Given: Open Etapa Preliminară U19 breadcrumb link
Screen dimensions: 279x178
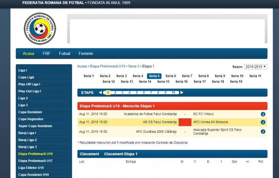Looking at the screenshot, I should coord(107,66).
